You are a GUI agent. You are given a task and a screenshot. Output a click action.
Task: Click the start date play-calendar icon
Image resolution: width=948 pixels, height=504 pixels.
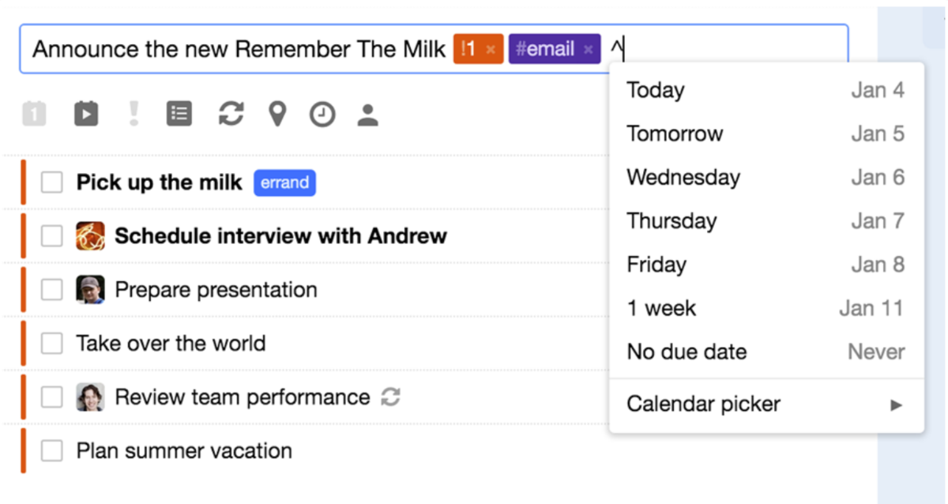point(85,115)
